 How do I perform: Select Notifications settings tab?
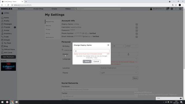53,38
